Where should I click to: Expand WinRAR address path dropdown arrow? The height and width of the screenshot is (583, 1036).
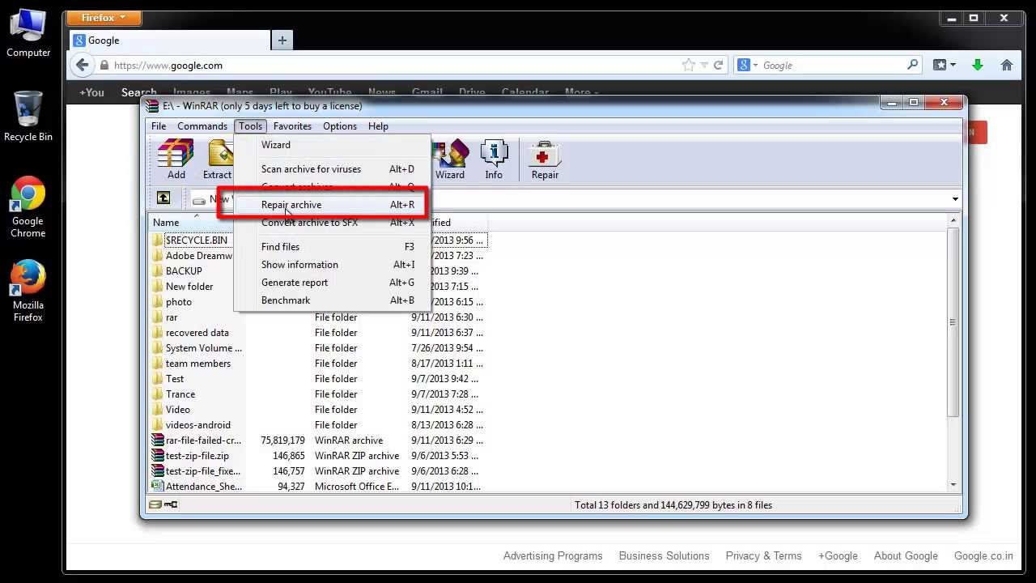955,199
